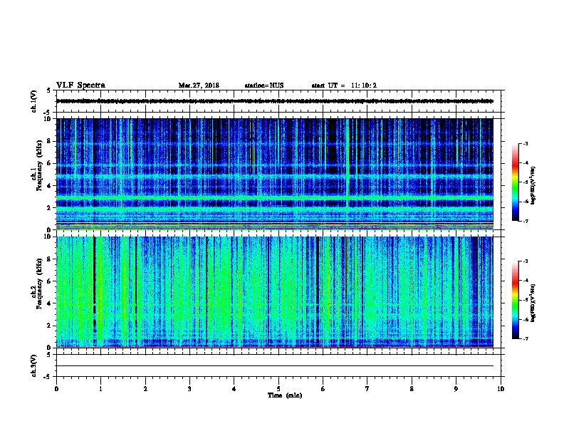Click '-3' label atop ch.1 color bar
The width and height of the screenshot is (564, 436).
click(526, 143)
